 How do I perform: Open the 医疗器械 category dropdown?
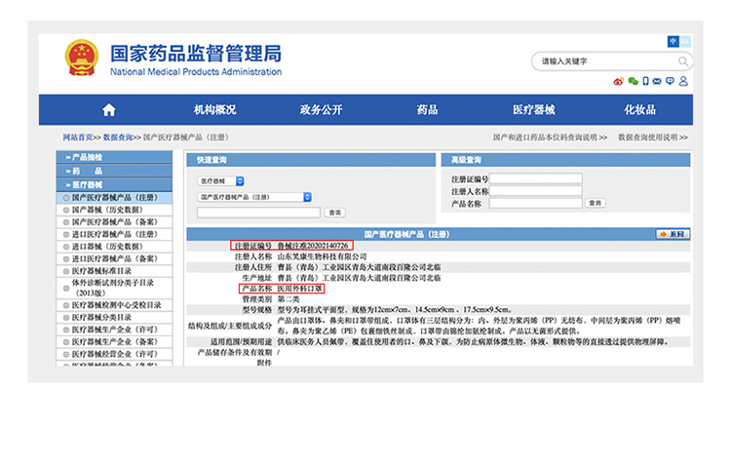coord(221,181)
